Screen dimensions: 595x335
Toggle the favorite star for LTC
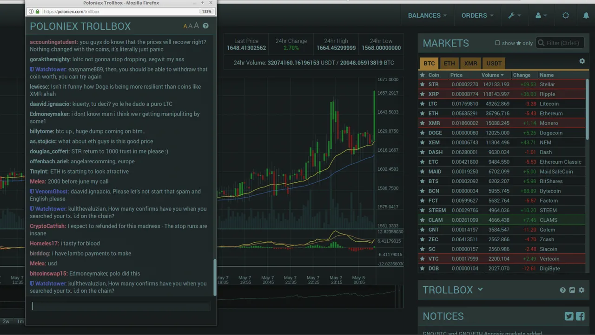click(422, 104)
